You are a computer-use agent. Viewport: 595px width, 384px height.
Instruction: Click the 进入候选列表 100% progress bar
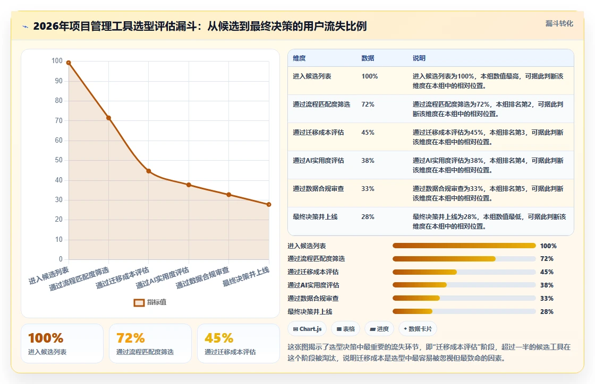[x=464, y=246]
